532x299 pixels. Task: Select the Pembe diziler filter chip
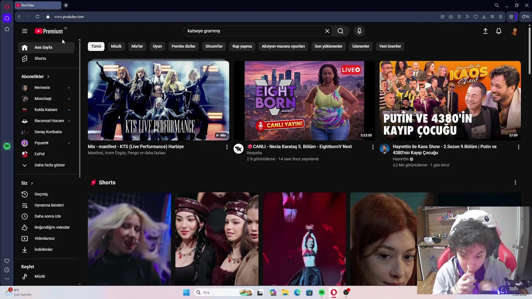183,46
